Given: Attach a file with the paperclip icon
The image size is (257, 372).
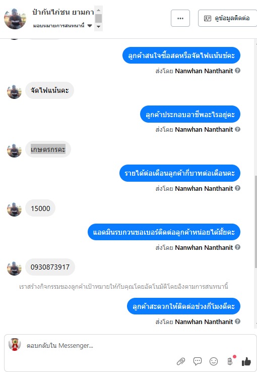Looking at the screenshot, I should pos(181,361).
